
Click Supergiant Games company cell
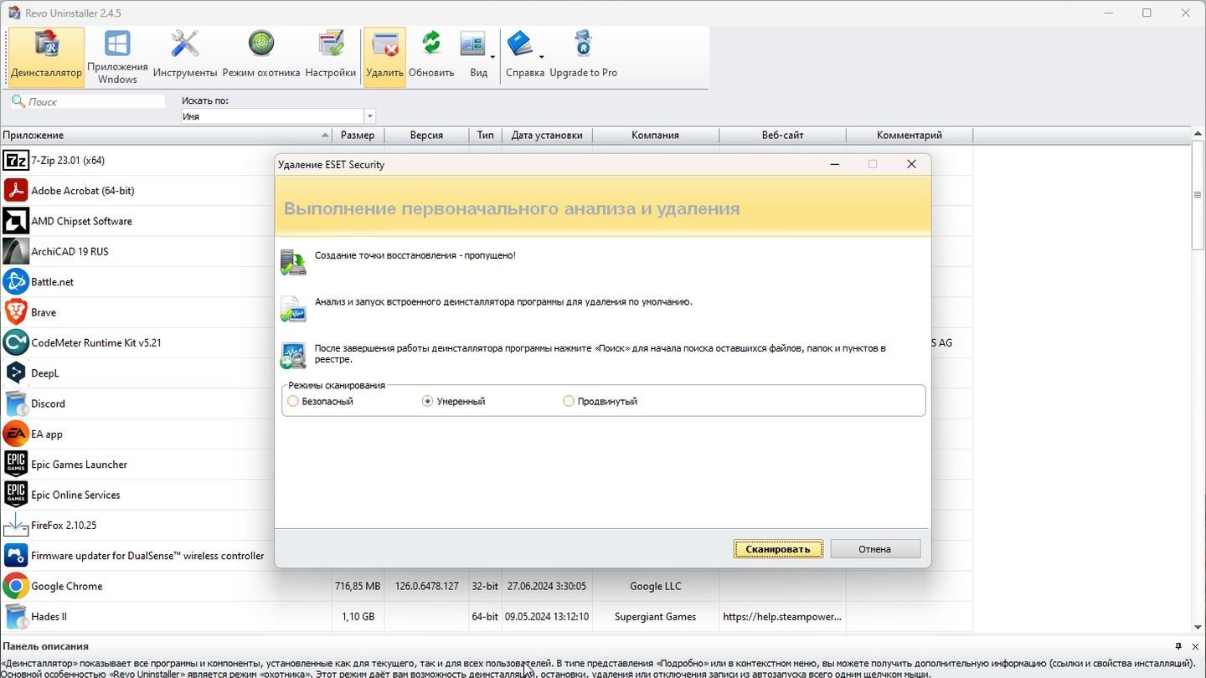[656, 617]
